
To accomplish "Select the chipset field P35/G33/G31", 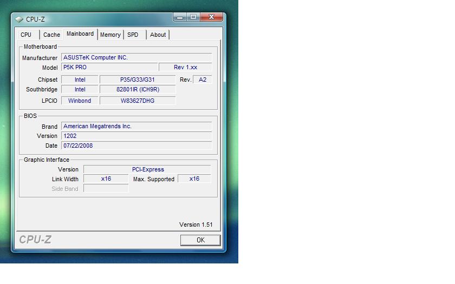I will point(138,80).
